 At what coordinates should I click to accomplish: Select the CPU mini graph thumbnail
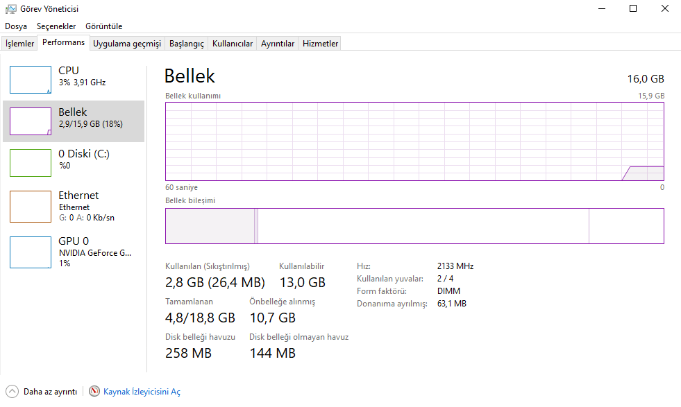pos(31,80)
